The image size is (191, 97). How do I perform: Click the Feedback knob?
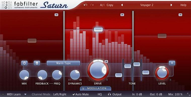[42, 75]
